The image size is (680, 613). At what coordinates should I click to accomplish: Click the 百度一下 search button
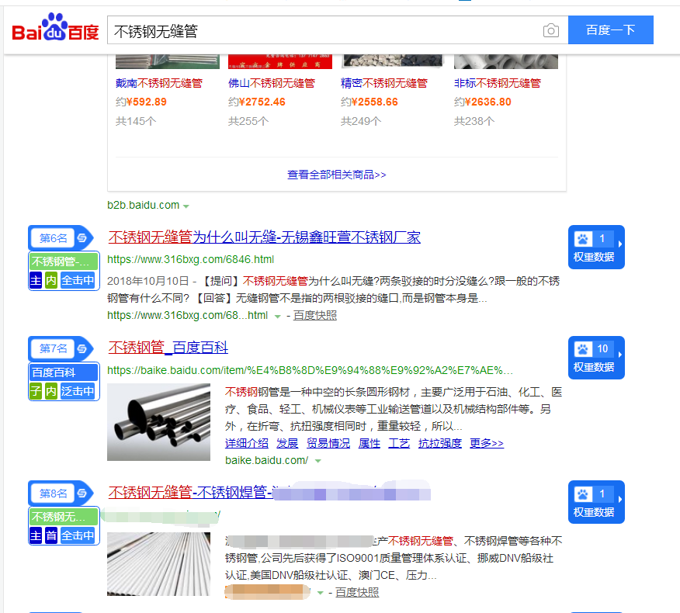[611, 30]
